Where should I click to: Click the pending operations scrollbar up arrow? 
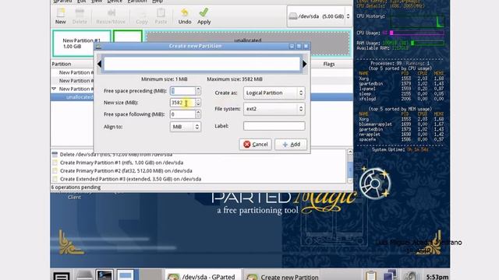pos(350,152)
